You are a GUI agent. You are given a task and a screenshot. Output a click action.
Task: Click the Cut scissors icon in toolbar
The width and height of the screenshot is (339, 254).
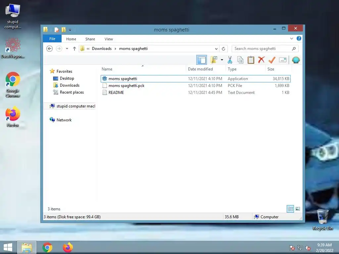tap(230, 60)
